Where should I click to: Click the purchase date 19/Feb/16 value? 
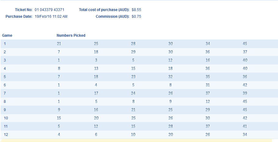(51, 17)
